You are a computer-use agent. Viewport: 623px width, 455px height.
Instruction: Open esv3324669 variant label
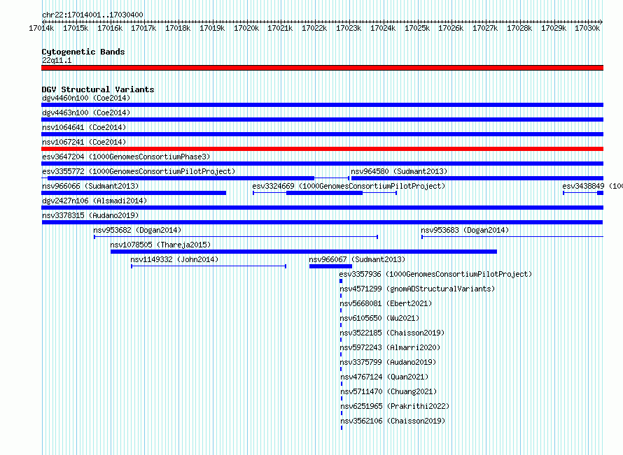pyautogui.click(x=349, y=186)
